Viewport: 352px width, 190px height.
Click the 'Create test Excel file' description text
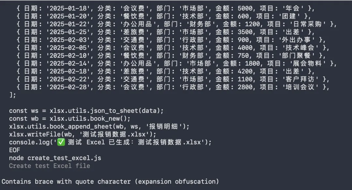pyautogui.click(x=50, y=166)
